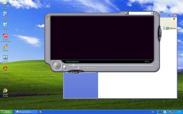Stop playback in the media player
This screenshot has width=183, height=114.
click(65, 67)
